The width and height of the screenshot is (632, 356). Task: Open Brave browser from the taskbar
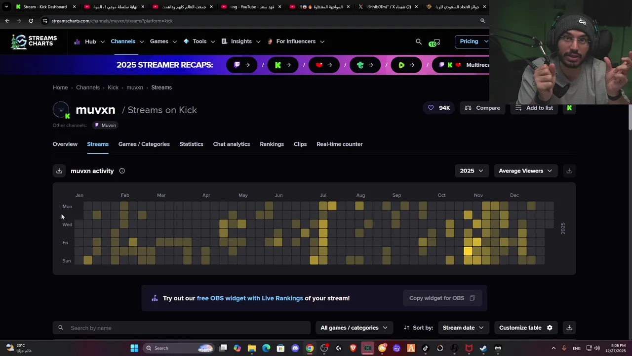coord(353,348)
